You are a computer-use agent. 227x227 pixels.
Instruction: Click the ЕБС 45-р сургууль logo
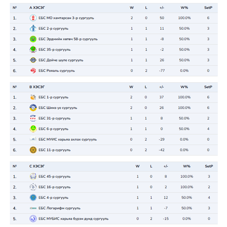(x=33, y=177)
